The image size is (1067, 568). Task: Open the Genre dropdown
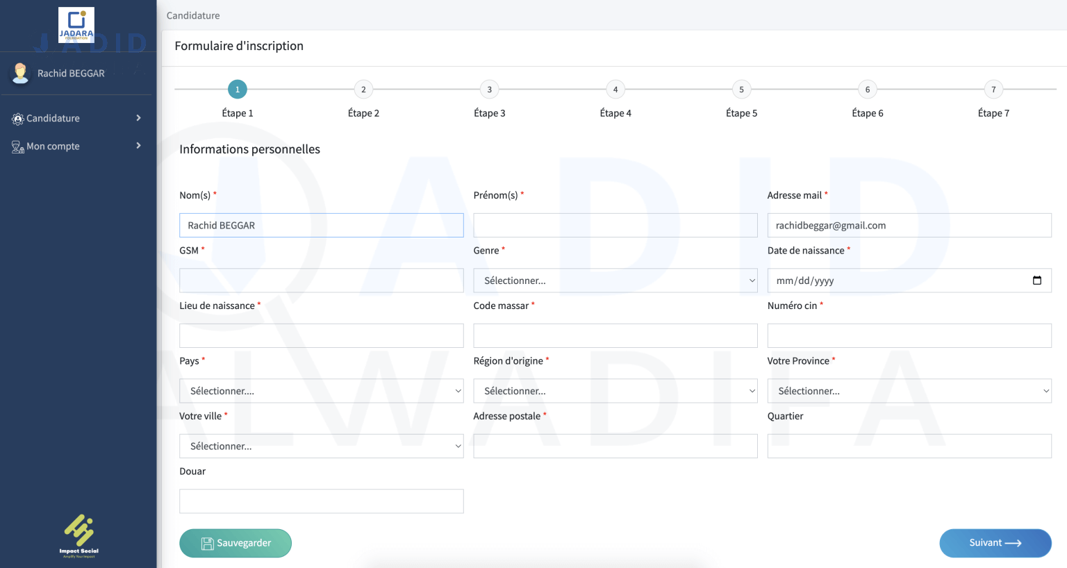click(615, 281)
